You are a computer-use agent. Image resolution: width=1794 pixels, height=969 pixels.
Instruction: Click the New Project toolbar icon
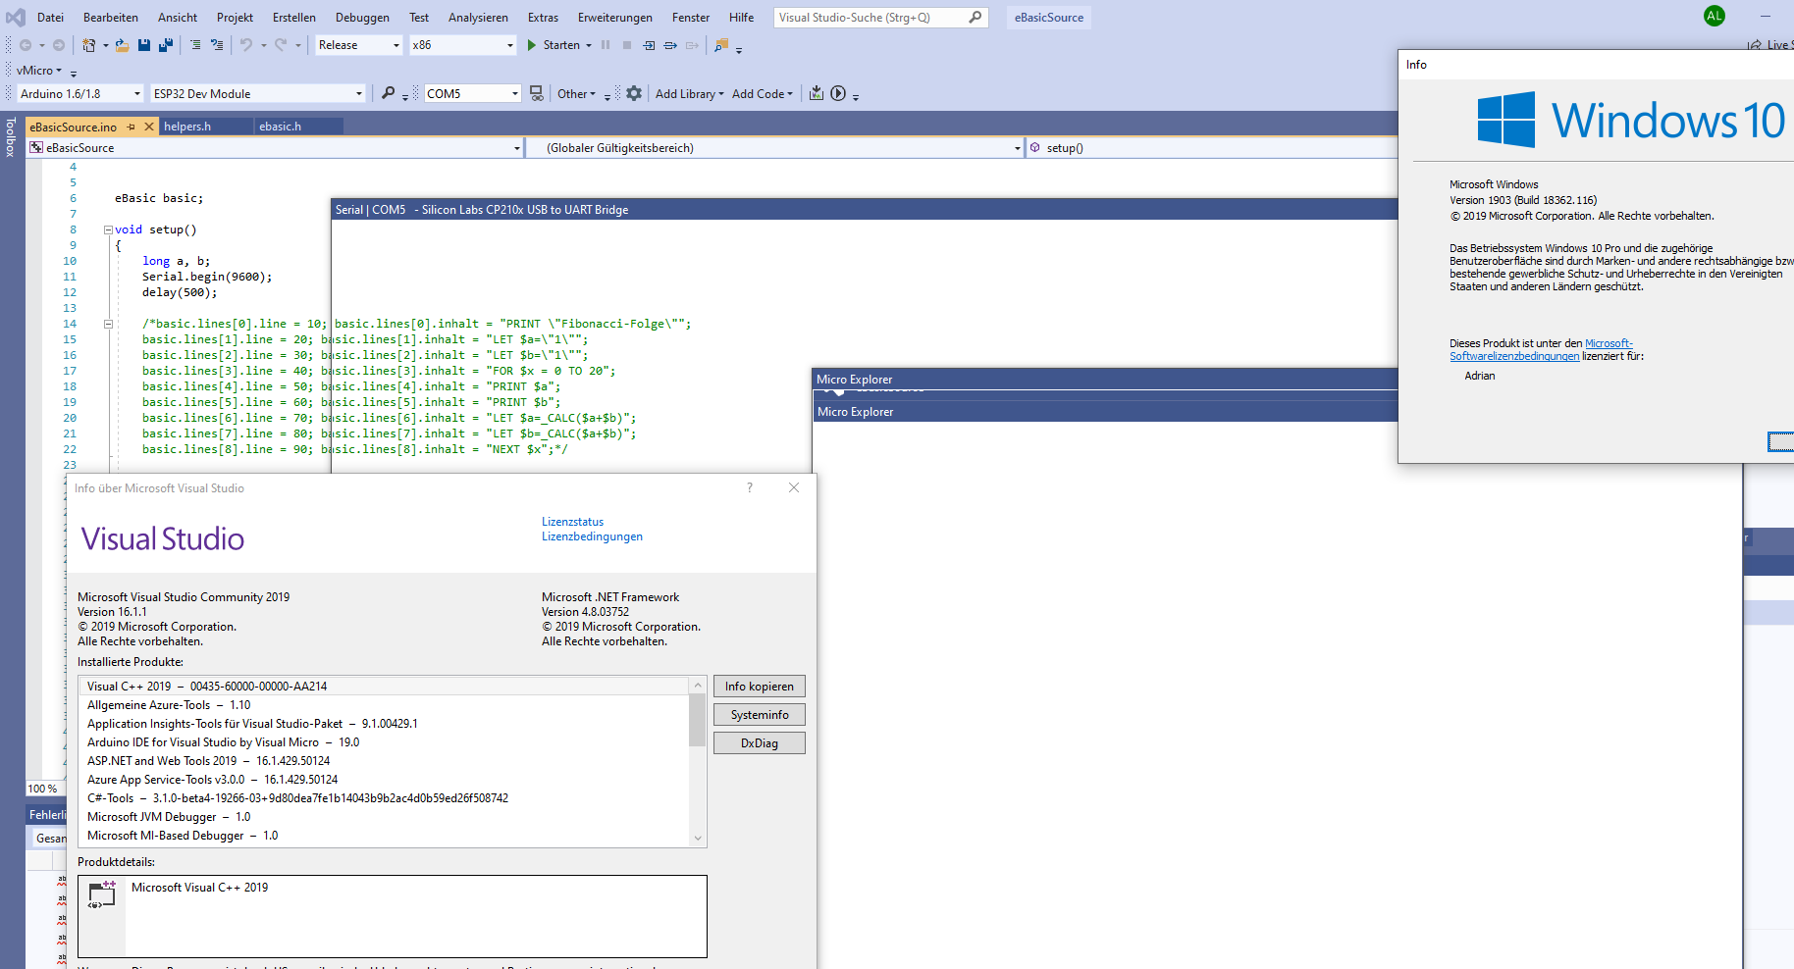coord(89,45)
